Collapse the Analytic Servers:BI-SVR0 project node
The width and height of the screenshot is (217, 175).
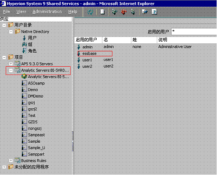point(11,71)
